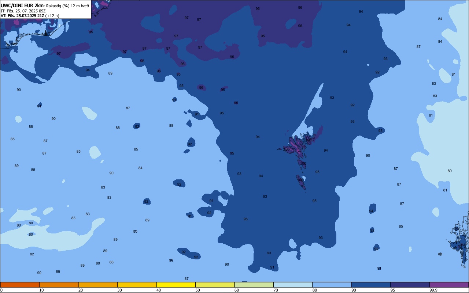
Task: Click the '99.9' legend tick label
Action: pos(433,290)
